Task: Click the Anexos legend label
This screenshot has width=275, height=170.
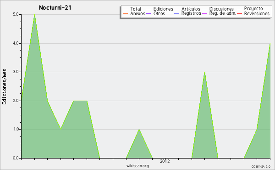Action: click(x=137, y=13)
